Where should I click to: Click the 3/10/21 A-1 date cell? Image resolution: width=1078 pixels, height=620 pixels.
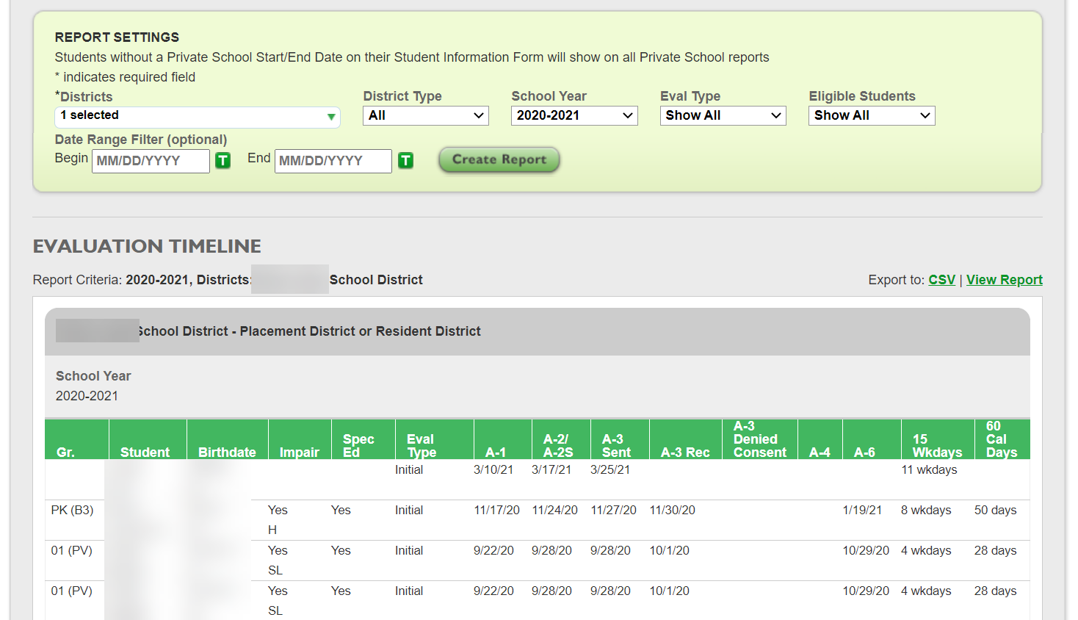pos(493,470)
